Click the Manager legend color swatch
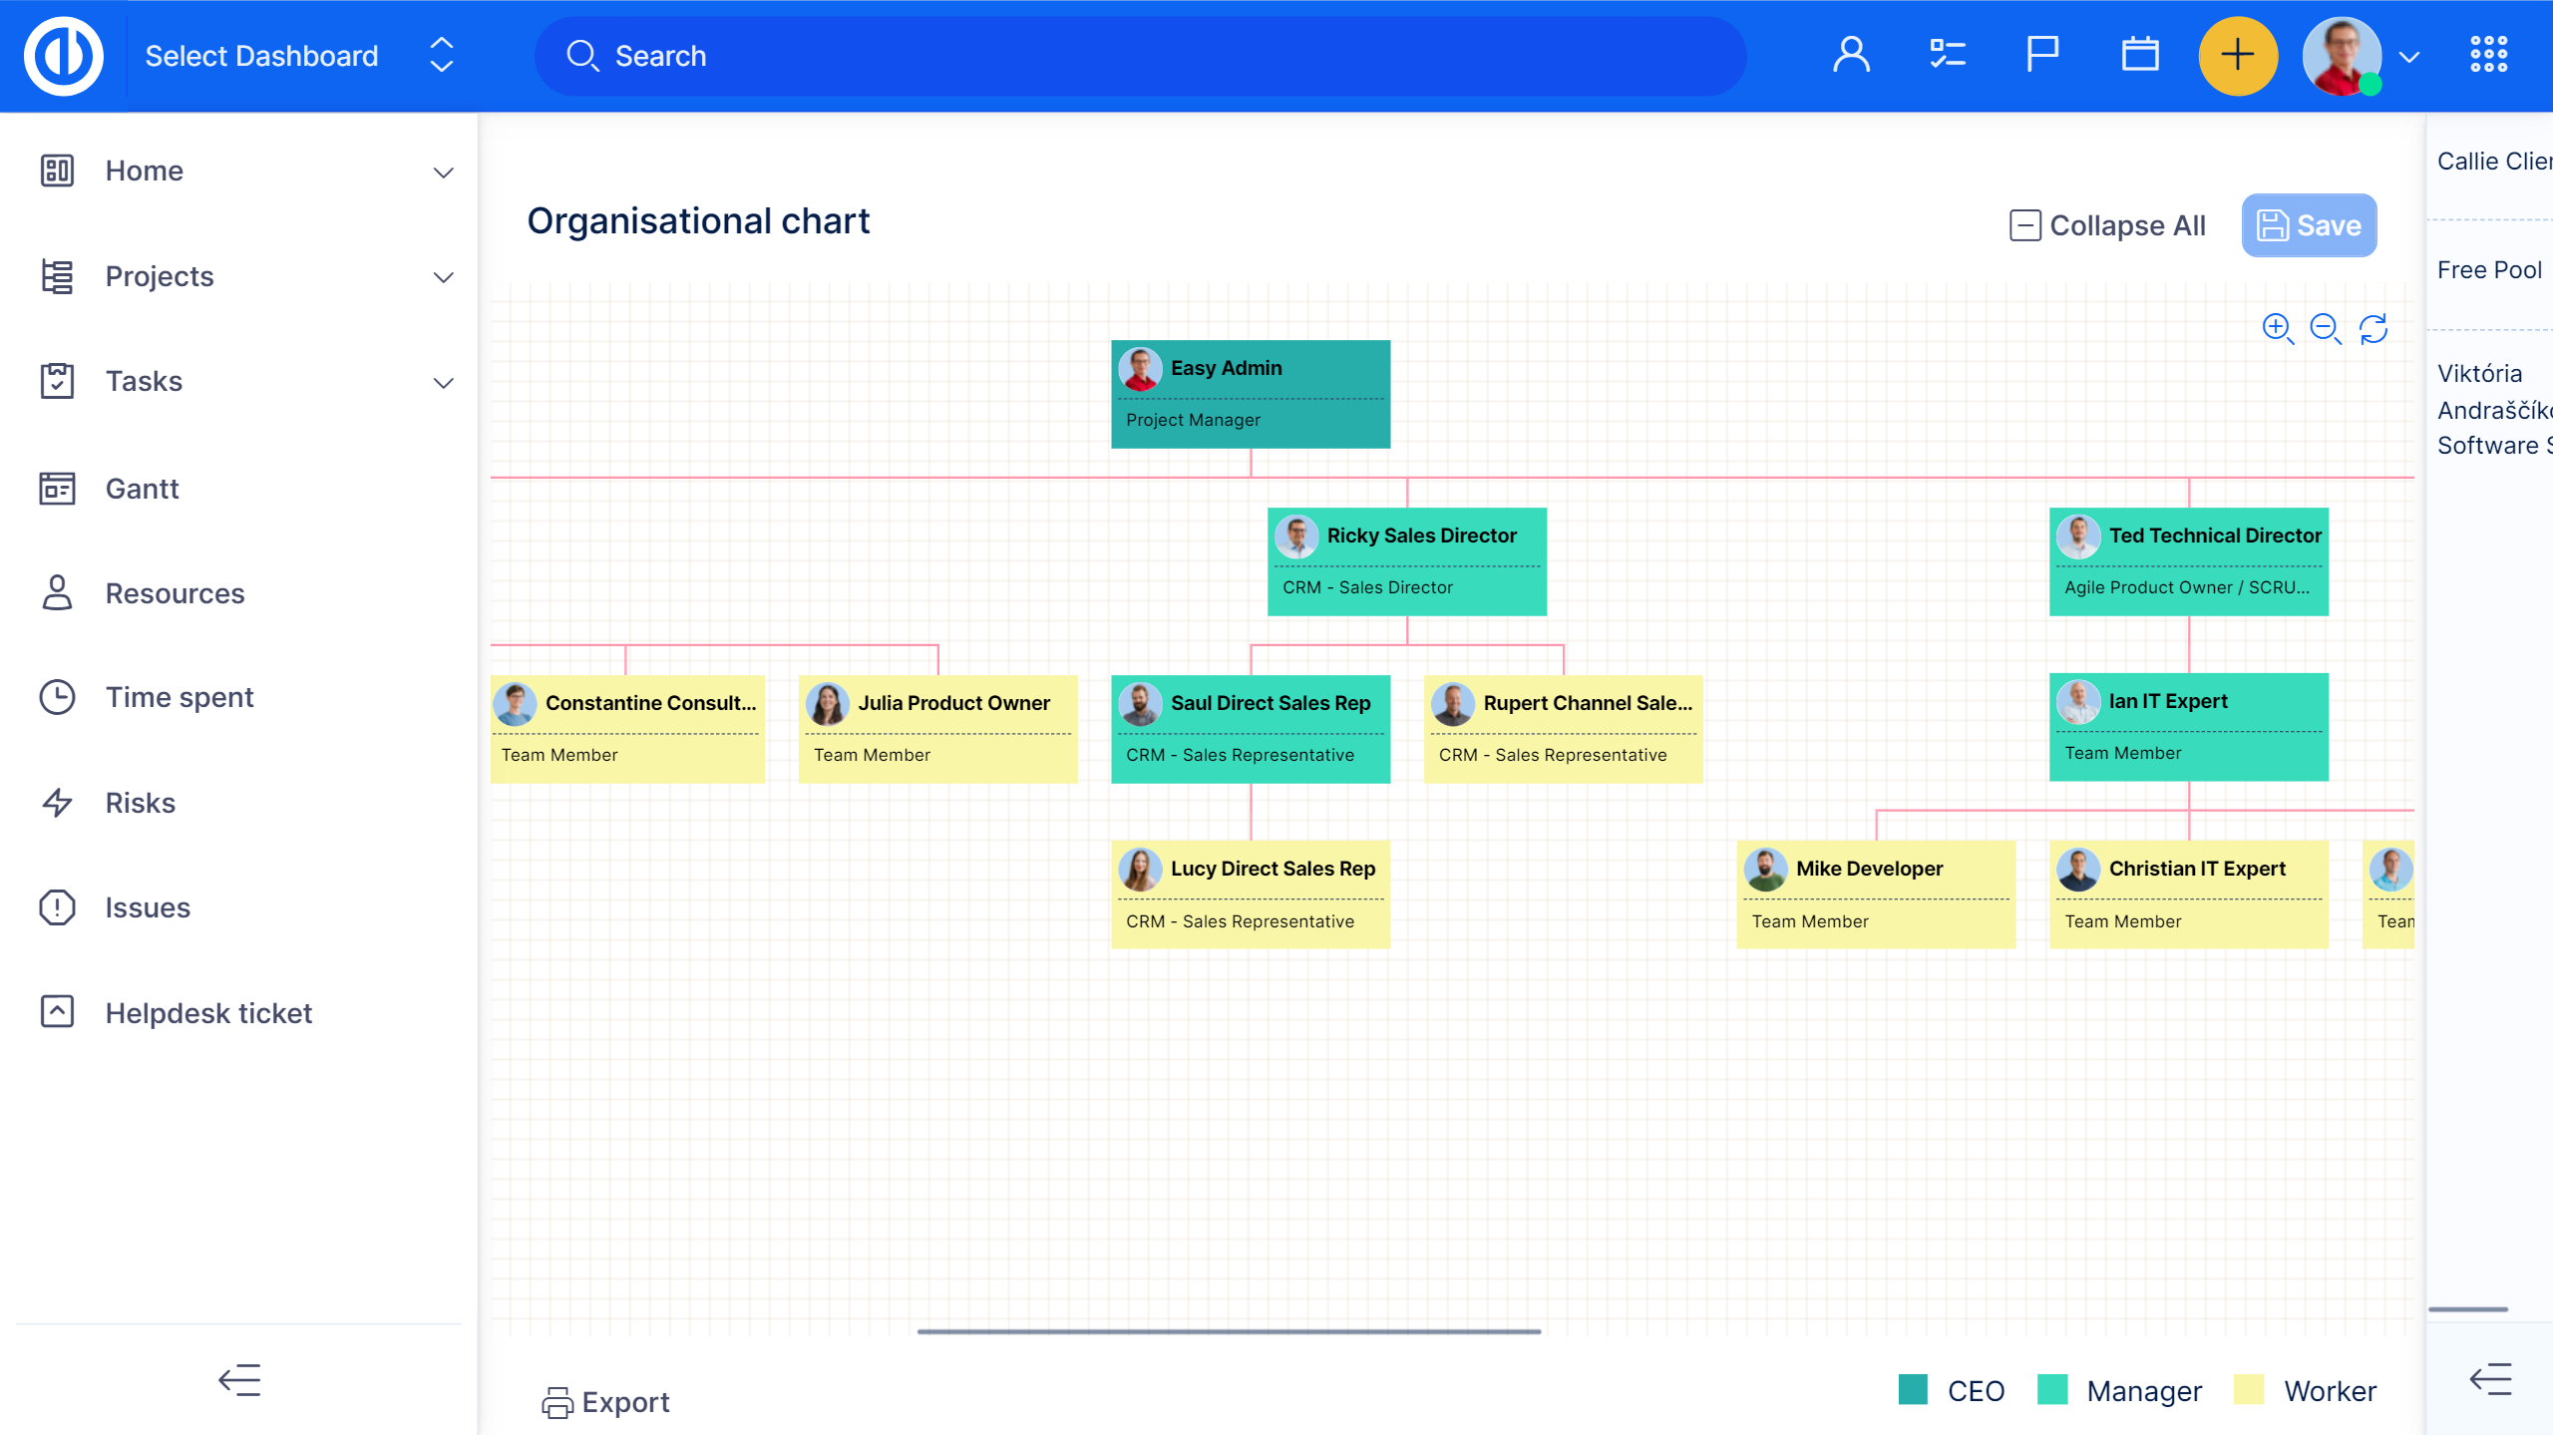 pyautogui.click(x=2052, y=1390)
